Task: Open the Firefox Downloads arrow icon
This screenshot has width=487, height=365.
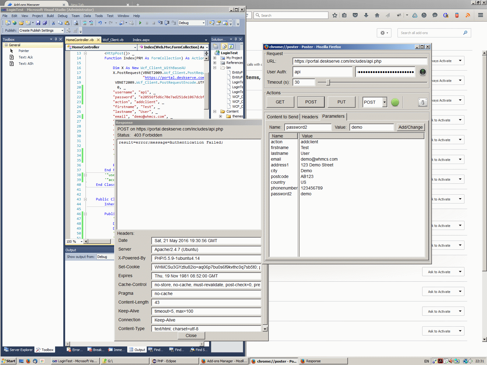Action: coord(366,15)
